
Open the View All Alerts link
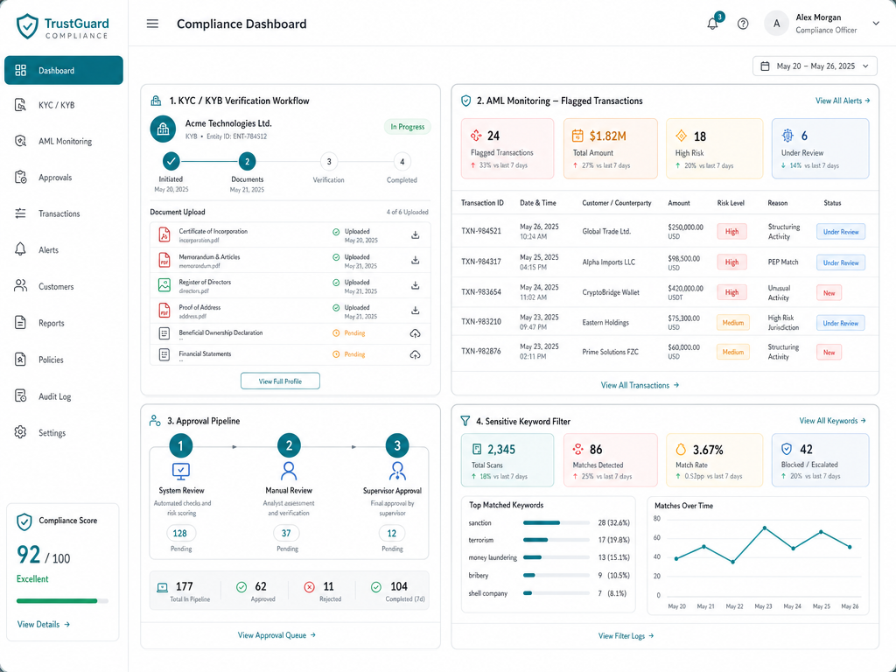point(843,101)
